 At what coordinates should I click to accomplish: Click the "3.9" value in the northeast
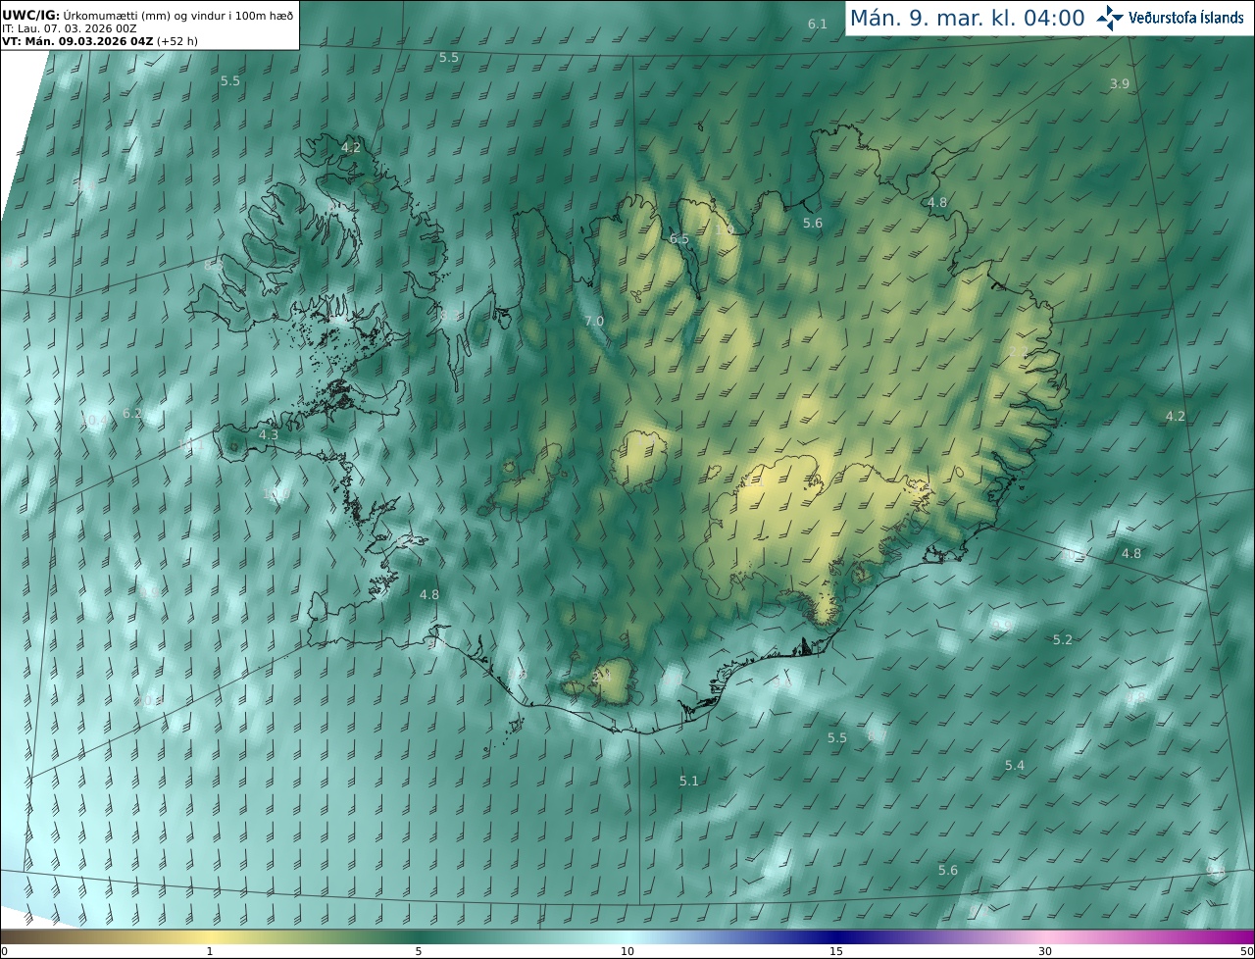pos(1120,84)
